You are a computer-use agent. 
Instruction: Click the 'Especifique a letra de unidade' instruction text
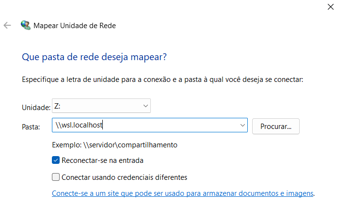click(x=162, y=80)
